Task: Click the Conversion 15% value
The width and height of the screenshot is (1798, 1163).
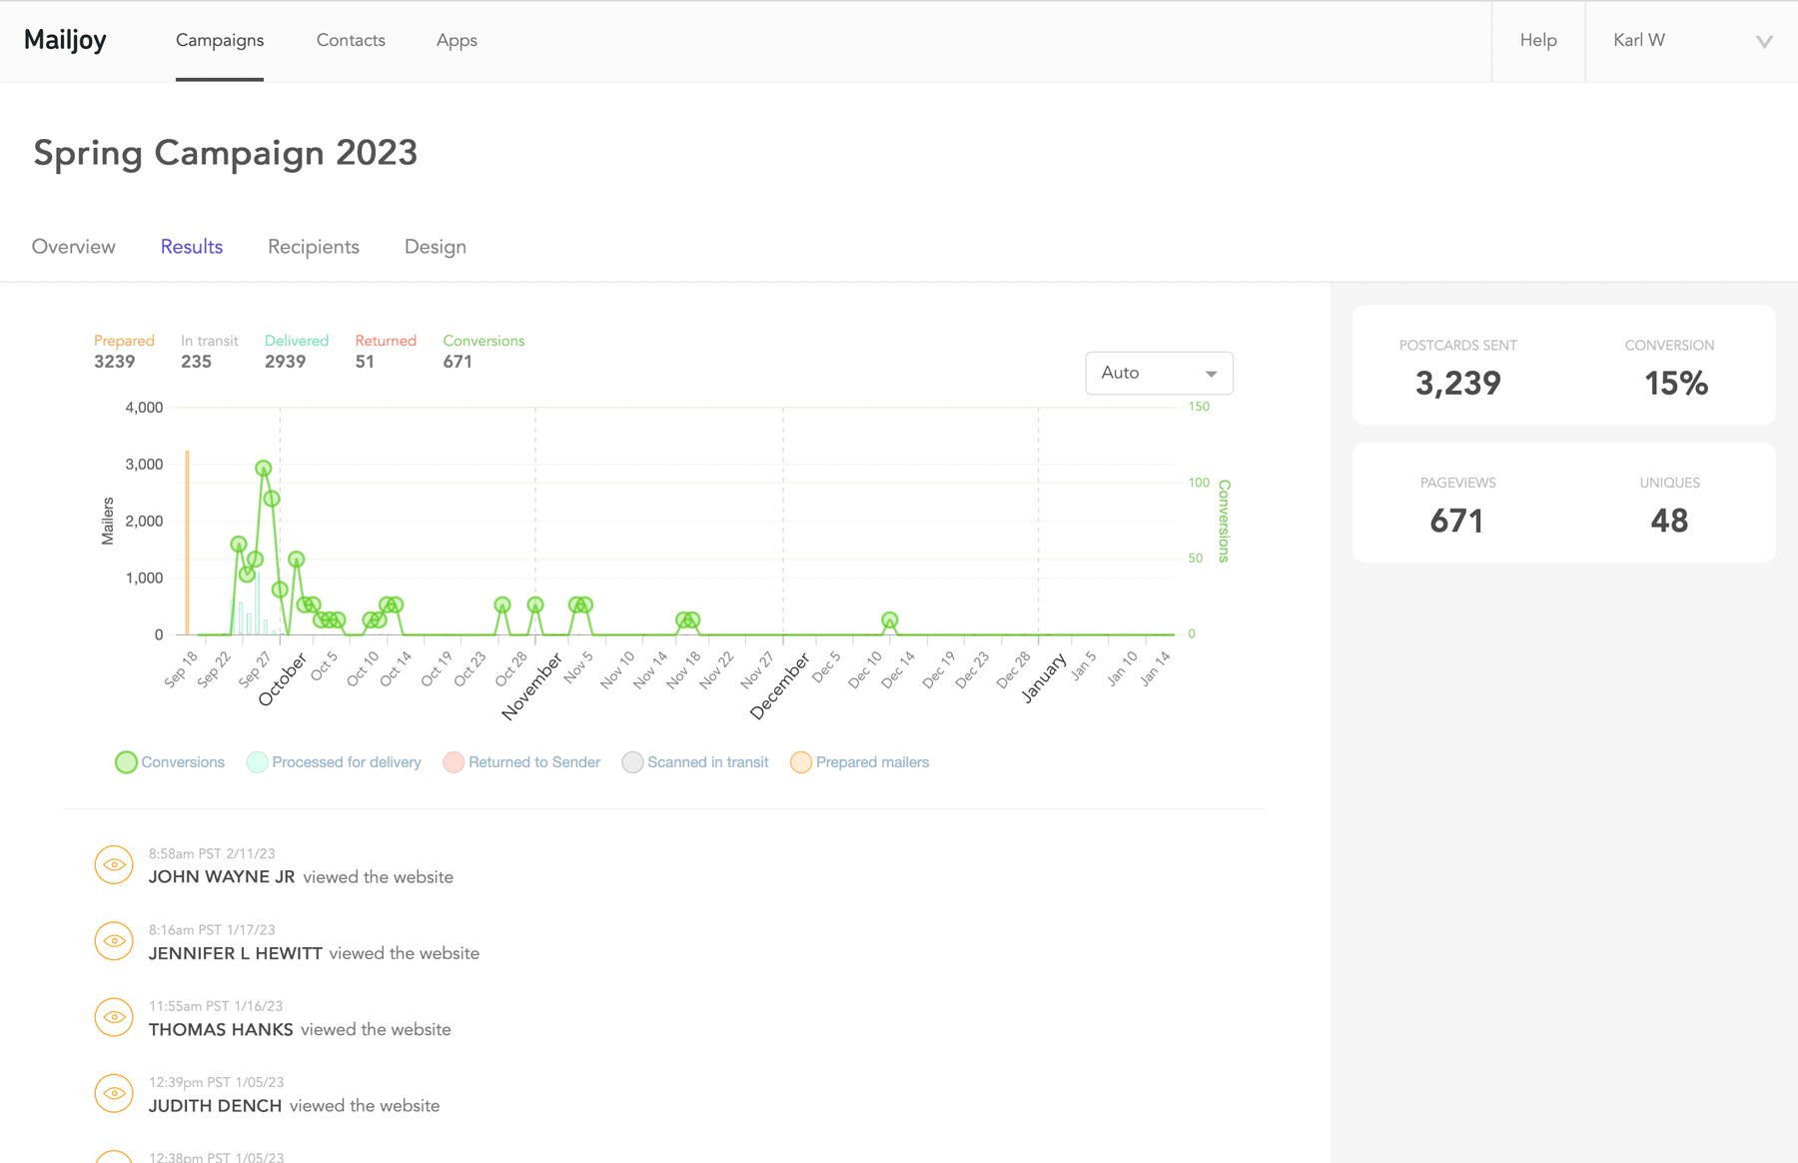Action: (1676, 384)
